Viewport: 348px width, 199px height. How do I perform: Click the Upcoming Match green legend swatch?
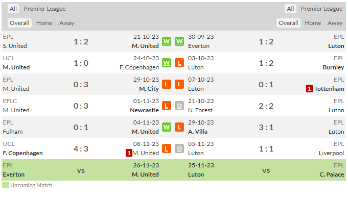[x=6, y=185]
